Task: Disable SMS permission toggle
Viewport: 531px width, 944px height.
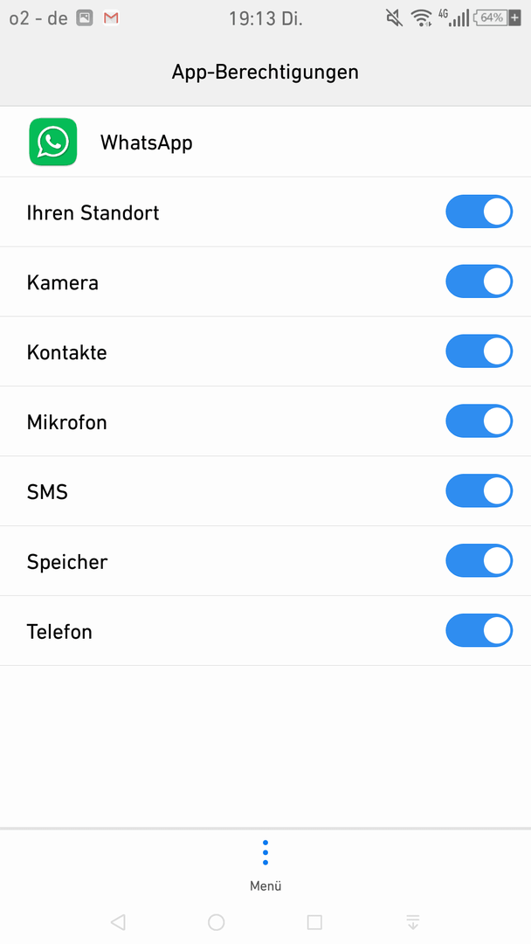Action: 479,491
